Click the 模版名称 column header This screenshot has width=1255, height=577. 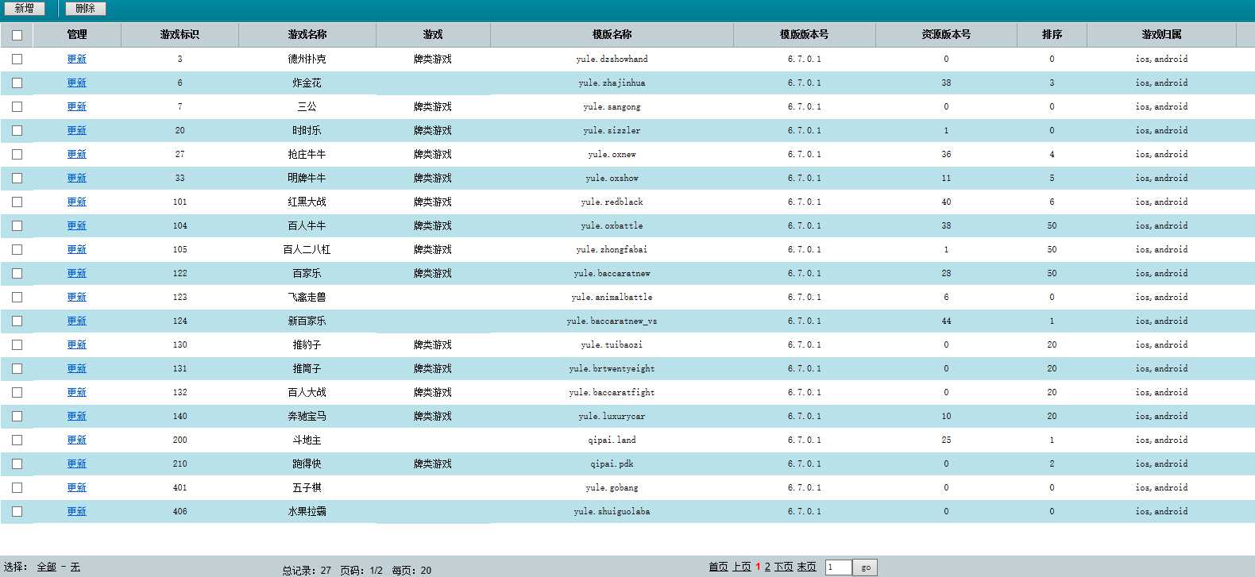612,35
